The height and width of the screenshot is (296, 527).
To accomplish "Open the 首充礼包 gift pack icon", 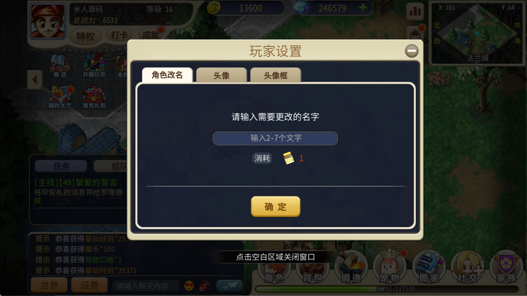I will pyautogui.click(x=94, y=97).
